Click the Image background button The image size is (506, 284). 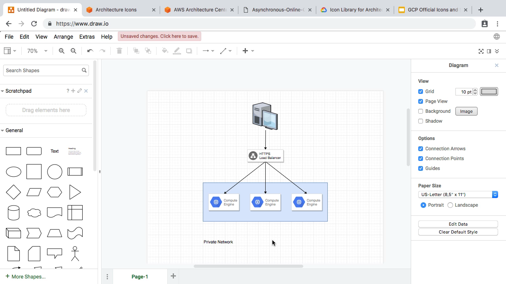466,111
